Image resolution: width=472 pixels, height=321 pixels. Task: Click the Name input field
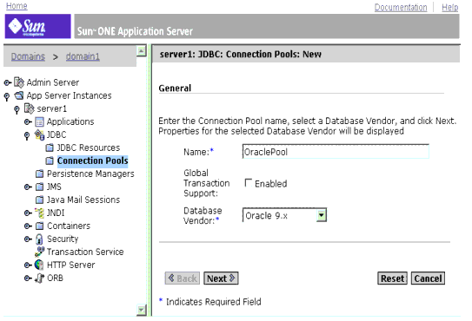pyautogui.click(x=336, y=152)
